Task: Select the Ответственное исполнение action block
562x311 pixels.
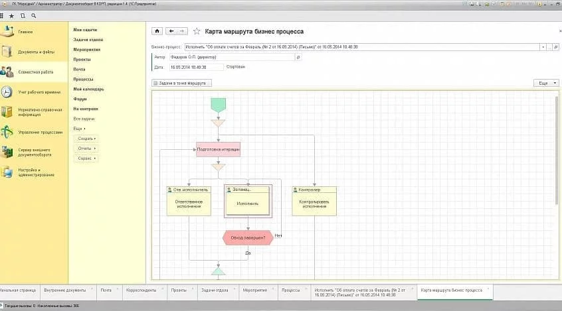Action: pyautogui.click(x=189, y=201)
